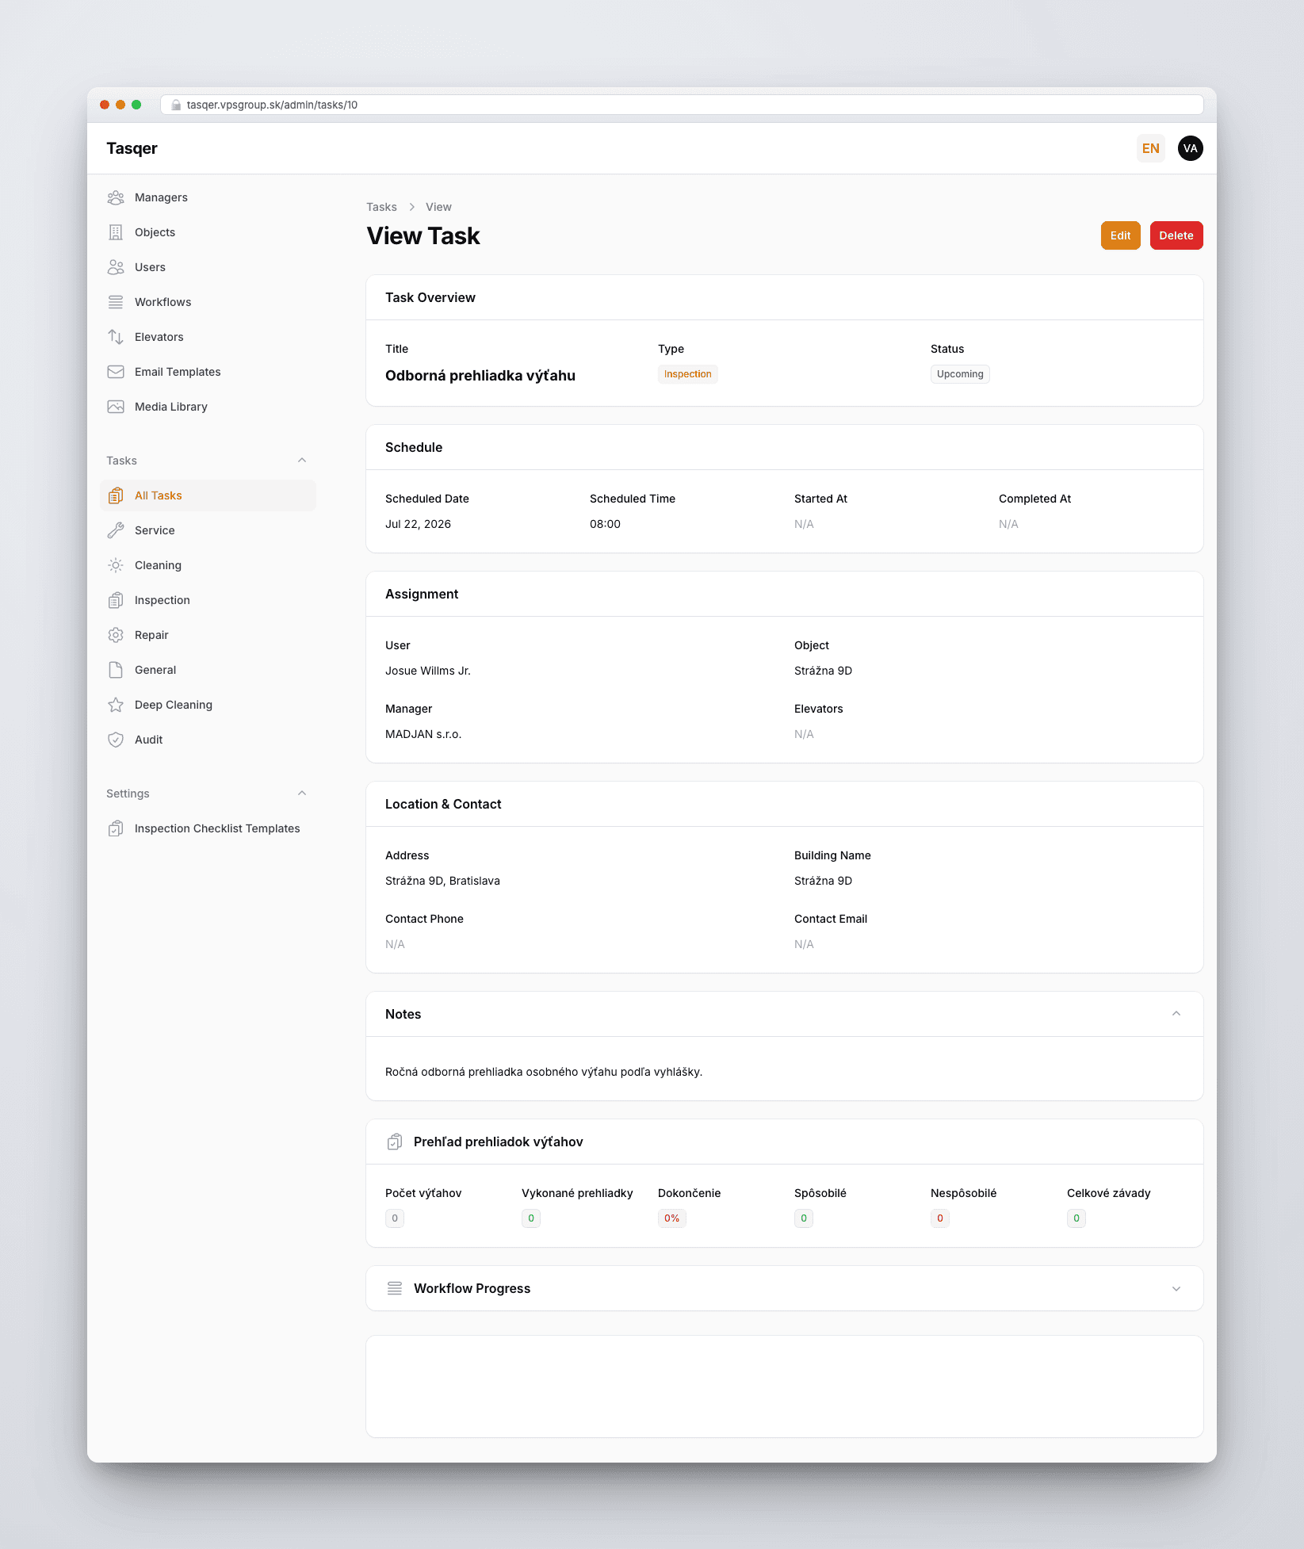Click the Deep Cleaning star icon
Viewport: 1304px width, 1549px height.
click(116, 705)
